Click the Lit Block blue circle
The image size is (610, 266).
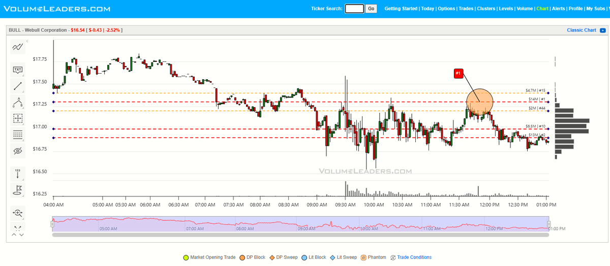303,257
